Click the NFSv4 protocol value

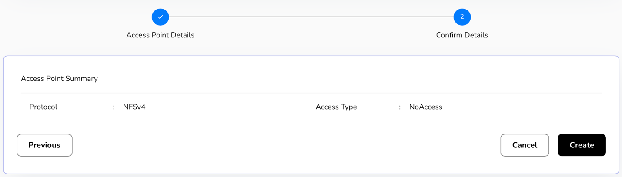point(134,107)
